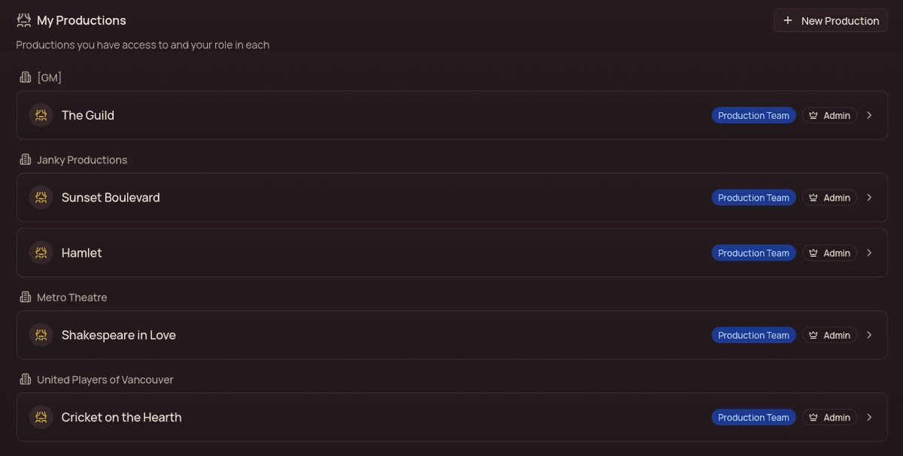This screenshot has height=456, width=903.
Task: Click the Hamlet production icon
Action: coord(41,253)
